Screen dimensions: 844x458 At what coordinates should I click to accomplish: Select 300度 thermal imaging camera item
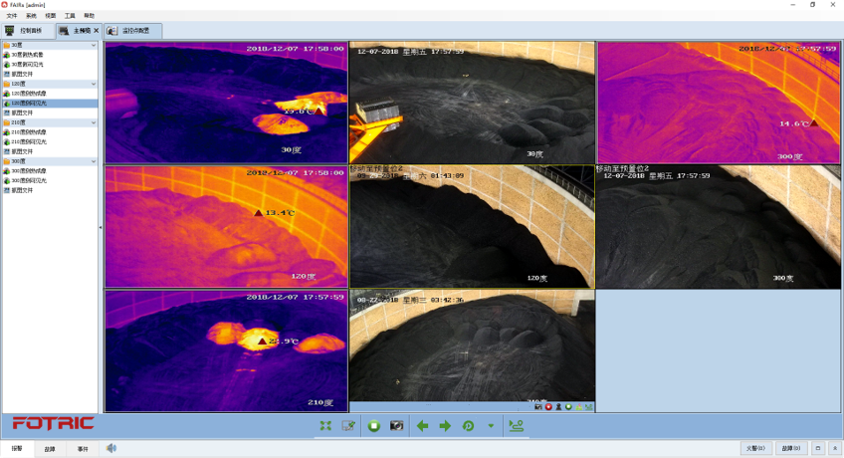[x=50, y=171]
